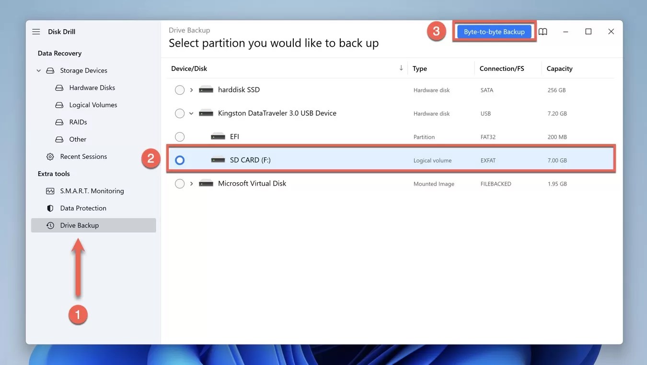Toggle sorting on the Device/Disk column

[x=189, y=68]
